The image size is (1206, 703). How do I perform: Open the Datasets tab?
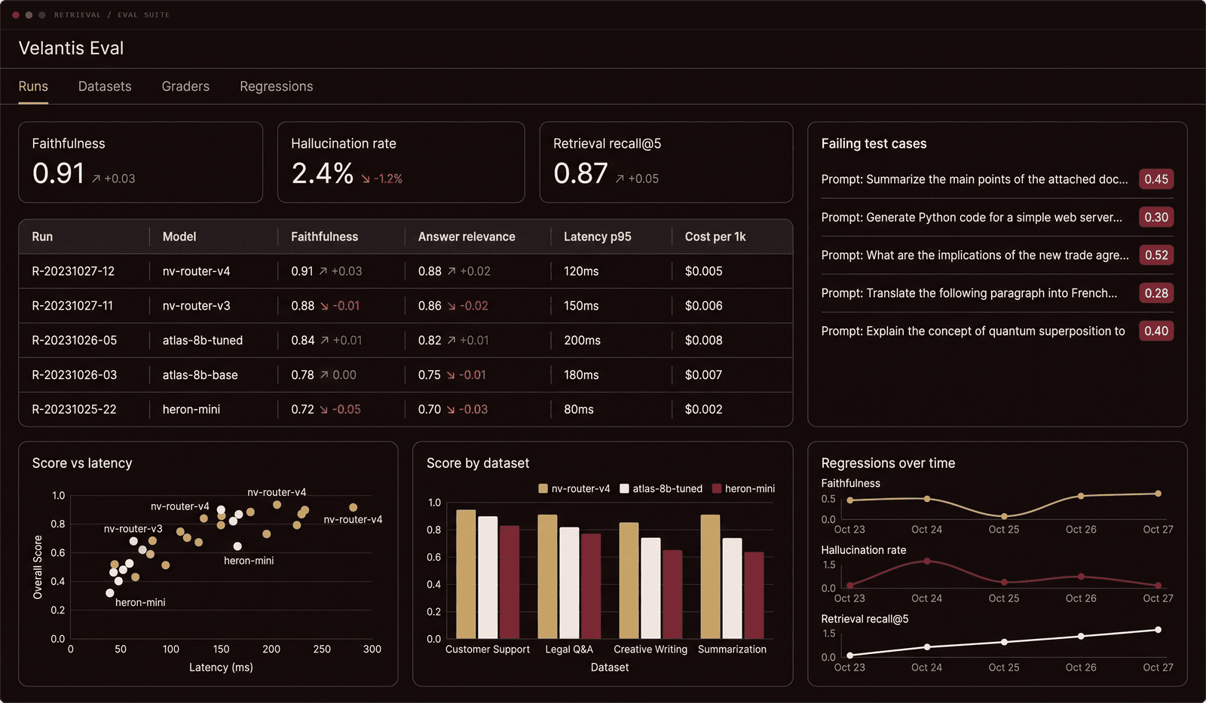click(105, 87)
